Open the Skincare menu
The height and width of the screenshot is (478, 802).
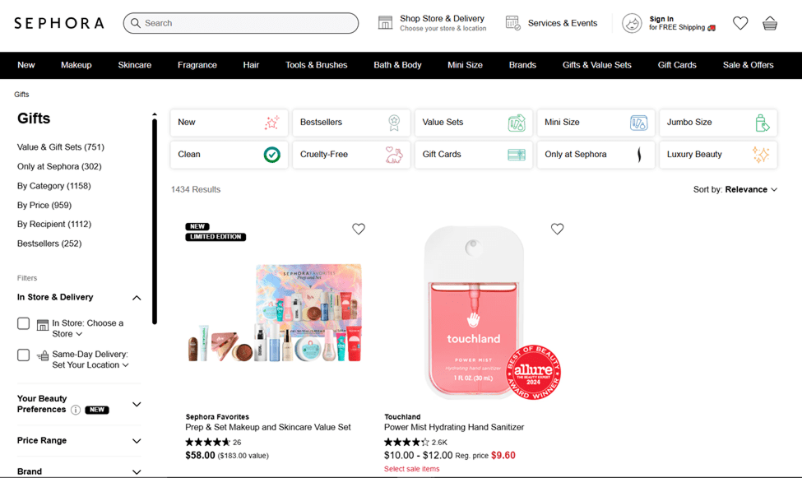click(x=134, y=65)
